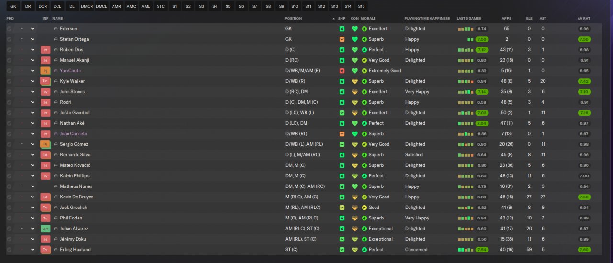The width and height of the screenshot is (613, 263).
Task: Select the AMC position slot tab
Action: click(x=131, y=7)
